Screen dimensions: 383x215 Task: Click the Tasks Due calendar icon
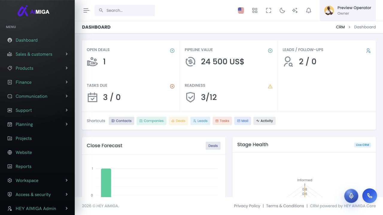[x=92, y=97]
